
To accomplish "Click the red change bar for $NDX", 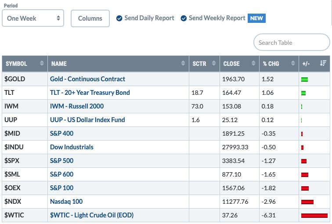I will [x=307, y=202].
